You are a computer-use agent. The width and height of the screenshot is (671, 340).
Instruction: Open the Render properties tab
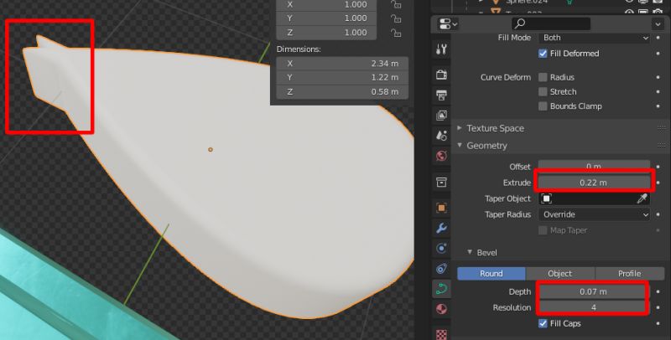441,75
